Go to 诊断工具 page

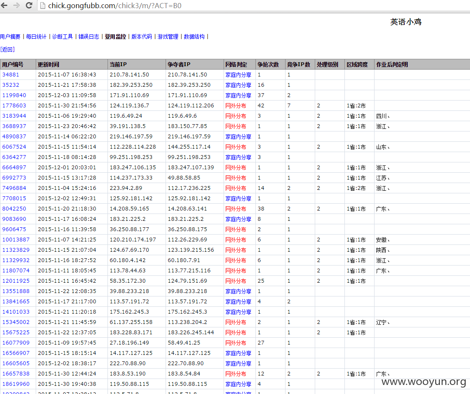coord(62,37)
